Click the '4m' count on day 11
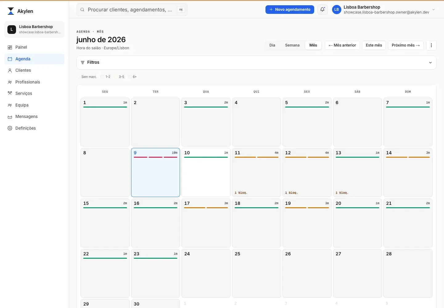This screenshot has width=444, height=308. click(x=277, y=153)
